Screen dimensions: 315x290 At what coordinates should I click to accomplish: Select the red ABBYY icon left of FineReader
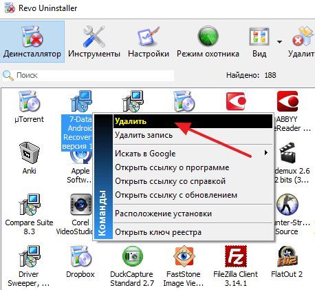point(236,101)
